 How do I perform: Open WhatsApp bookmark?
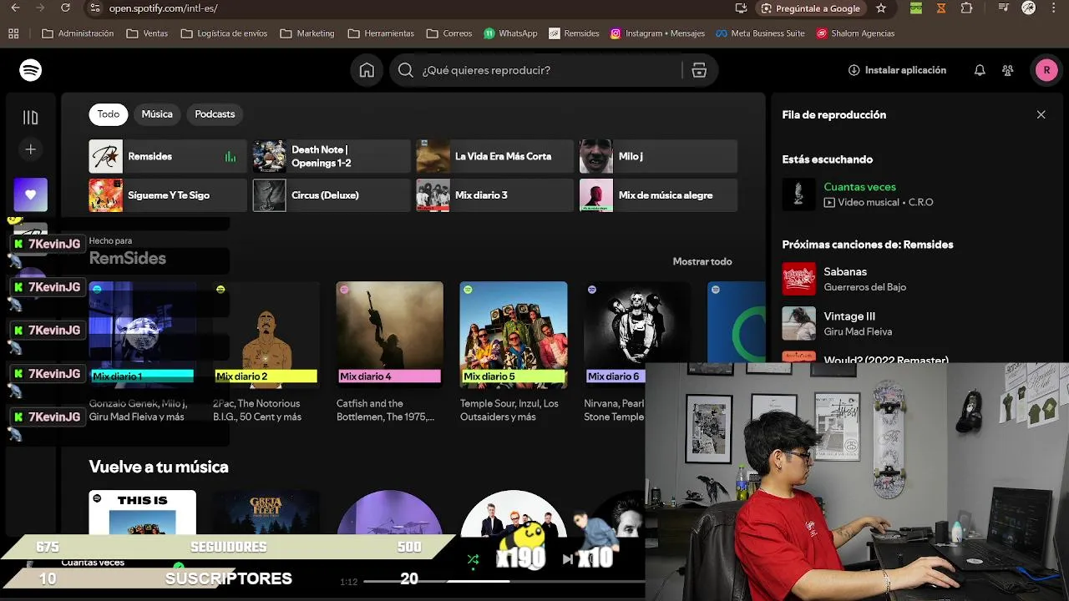point(510,33)
